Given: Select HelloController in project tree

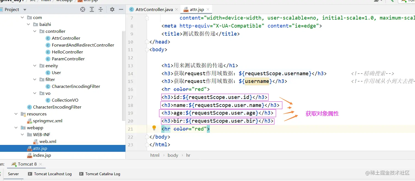Looking at the screenshot, I should 67,52.
